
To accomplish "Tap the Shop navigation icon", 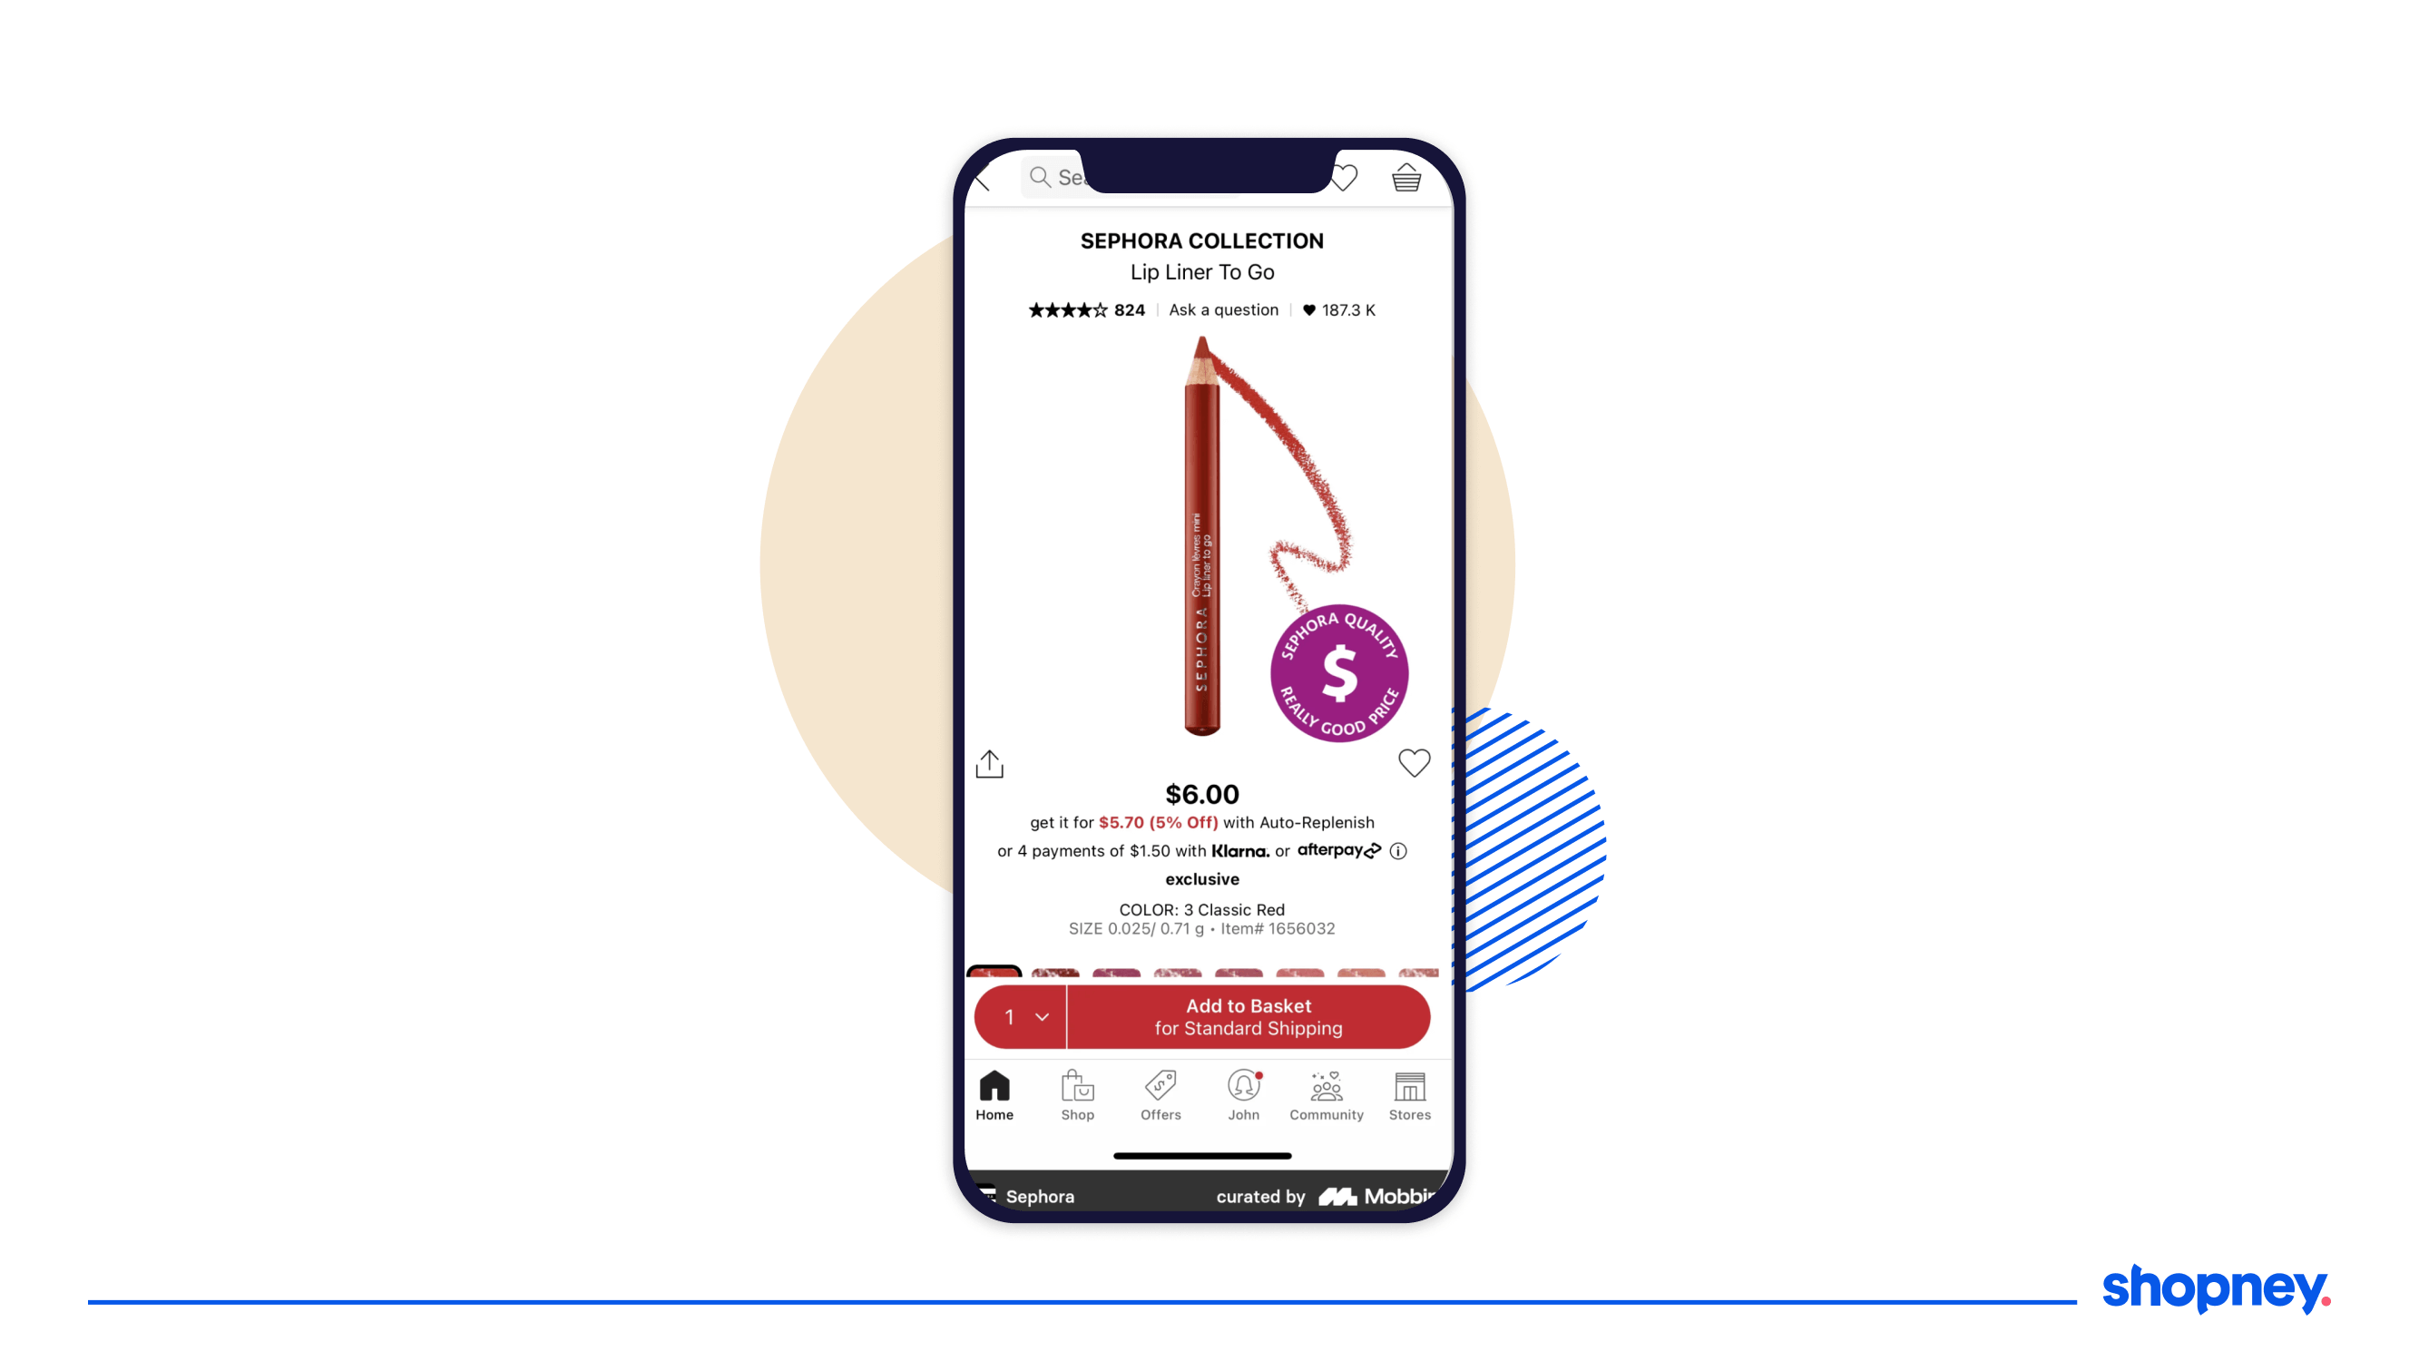I will click(1077, 1093).
